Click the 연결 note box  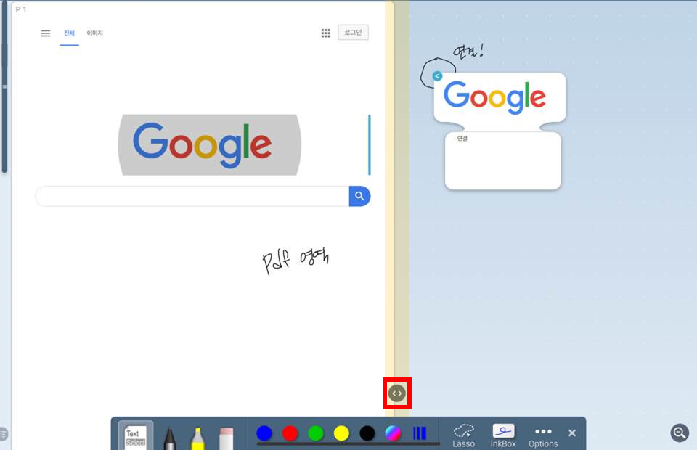pyautogui.click(x=502, y=161)
